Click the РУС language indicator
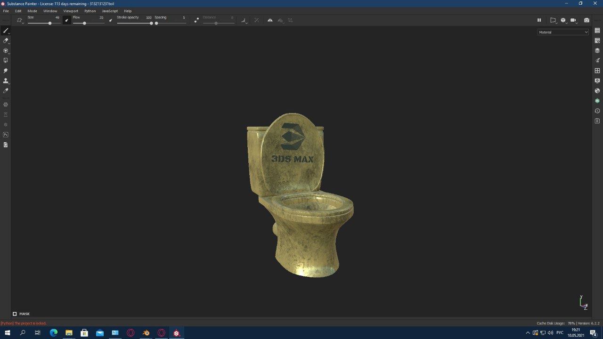This screenshot has width=603, height=339. (x=560, y=333)
